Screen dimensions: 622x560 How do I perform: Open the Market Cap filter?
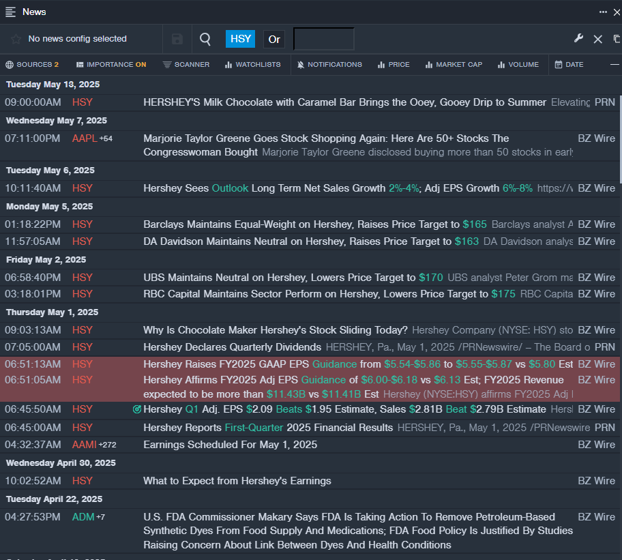click(x=454, y=65)
